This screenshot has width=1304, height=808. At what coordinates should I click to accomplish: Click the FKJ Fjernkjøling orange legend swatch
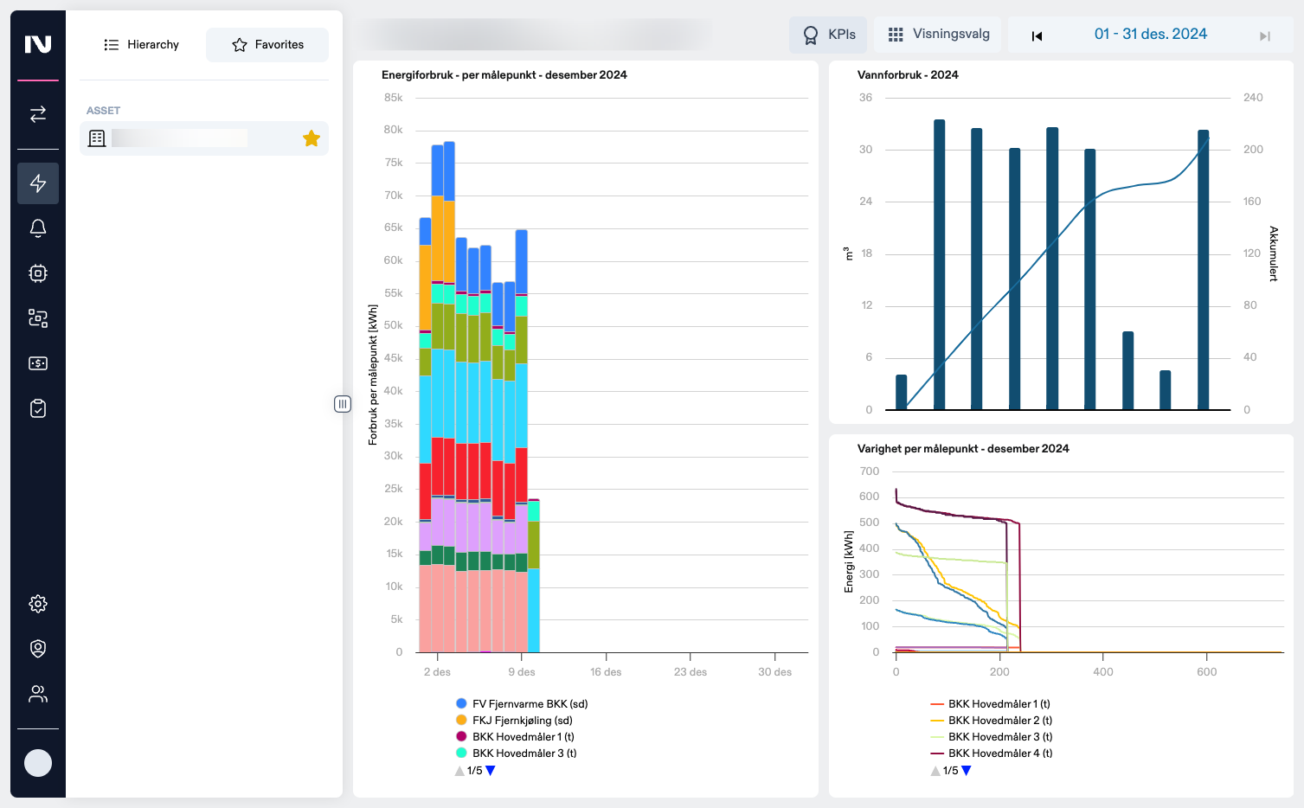(461, 721)
